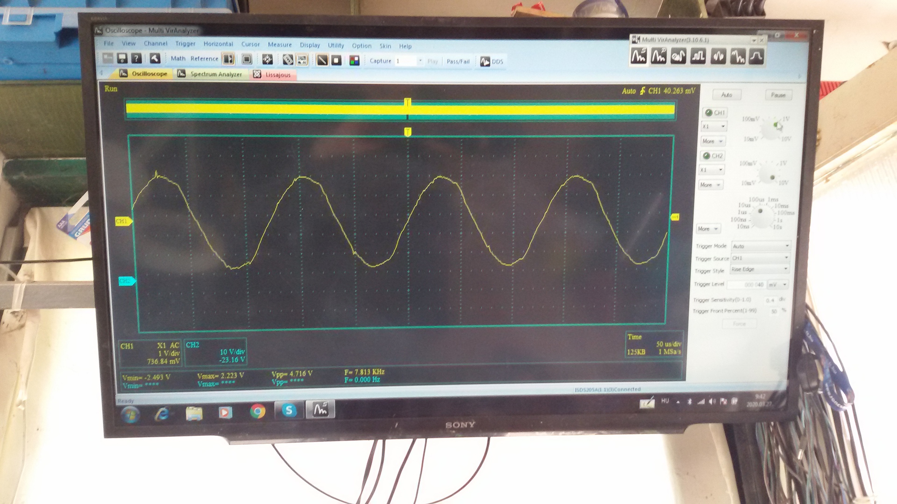Open the Measure menu

point(279,45)
